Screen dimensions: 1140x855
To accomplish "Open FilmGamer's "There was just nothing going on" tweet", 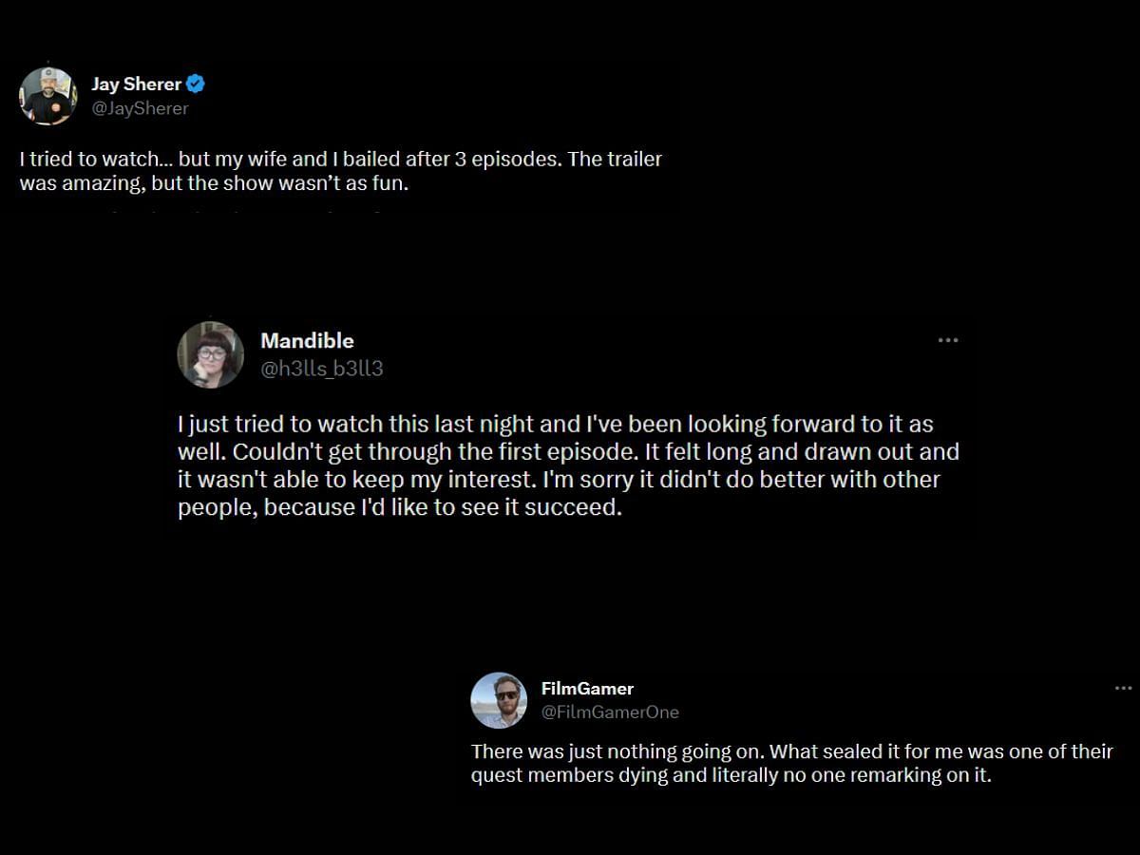I will click(791, 751).
